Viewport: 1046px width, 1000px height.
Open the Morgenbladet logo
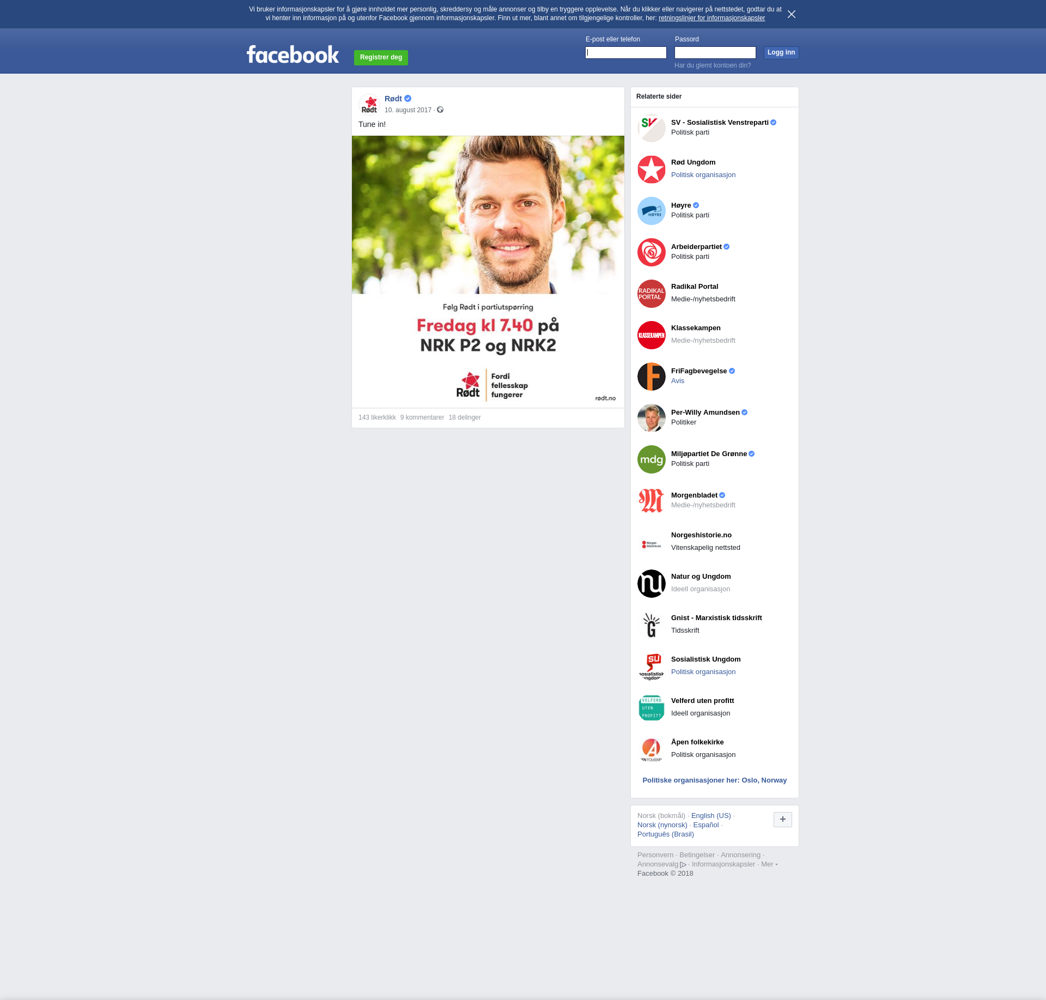pyautogui.click(x=652, y=501)
